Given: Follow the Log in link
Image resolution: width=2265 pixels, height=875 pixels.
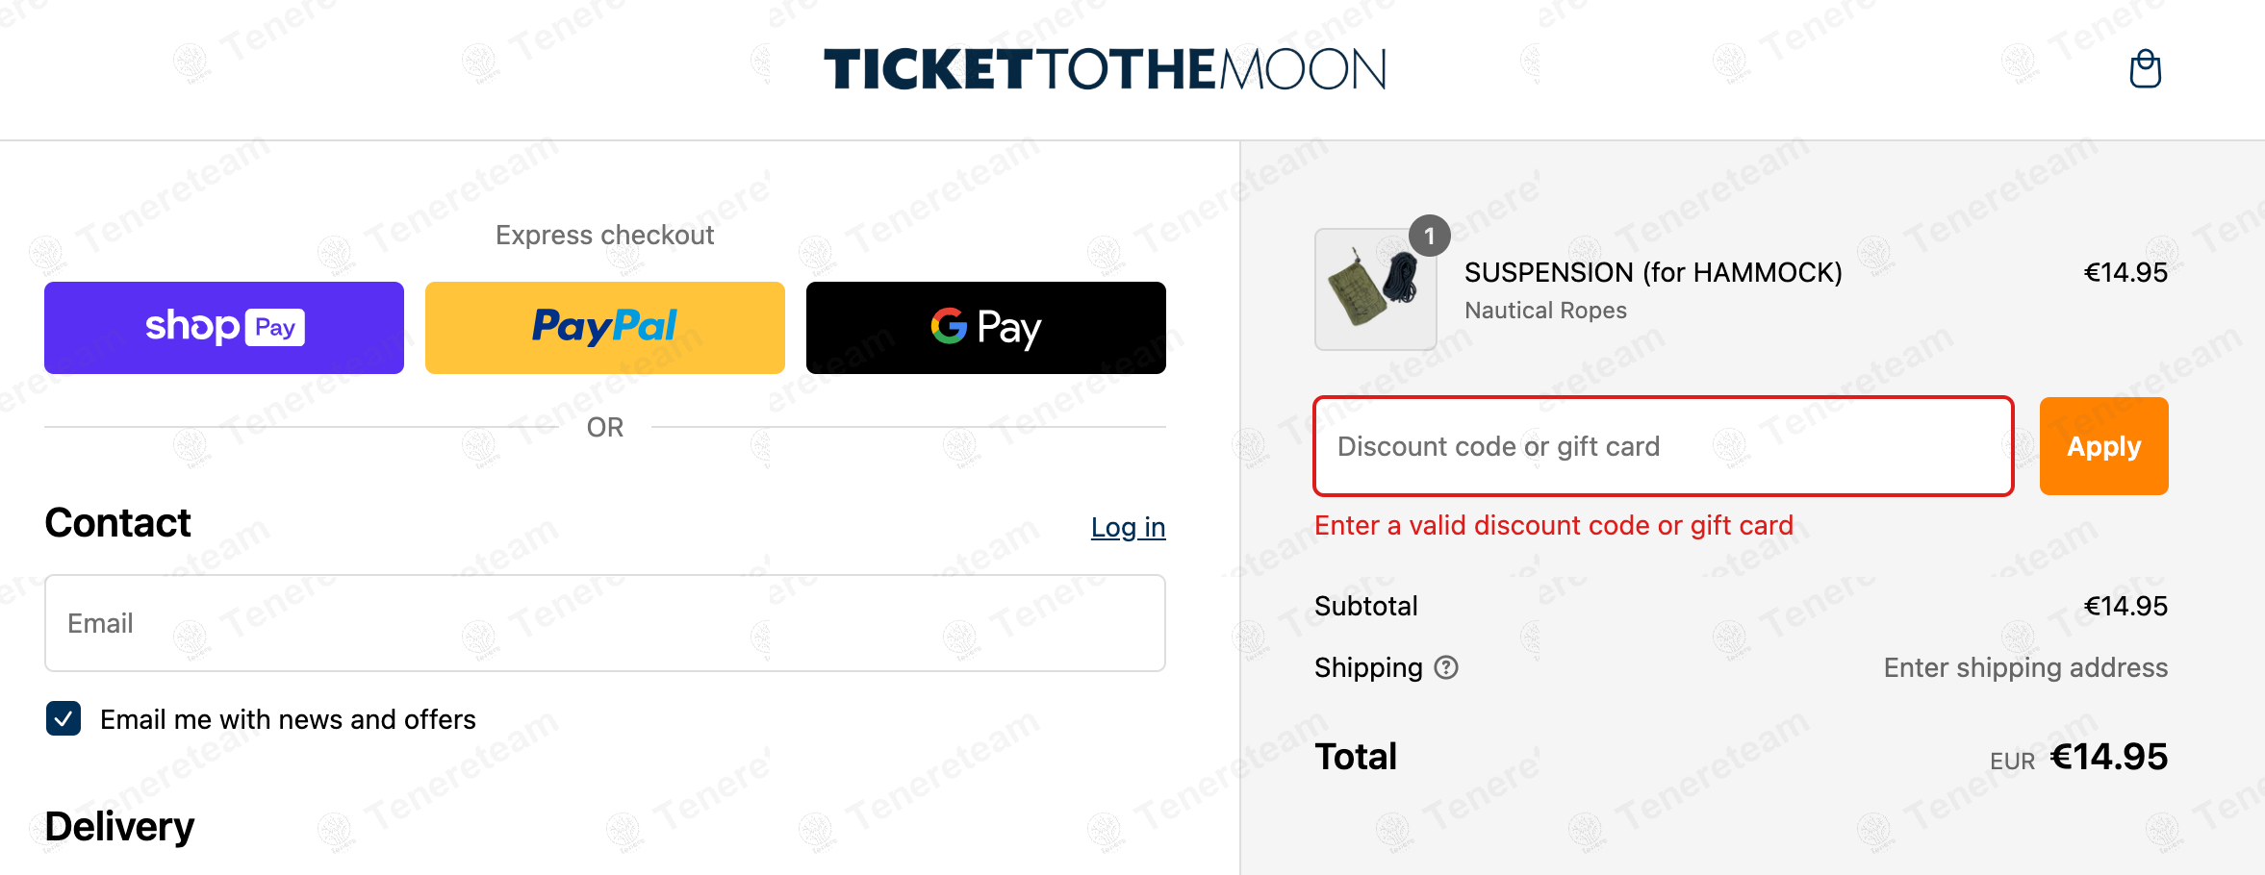Looking at the screenshot, I should [1128, 527].
